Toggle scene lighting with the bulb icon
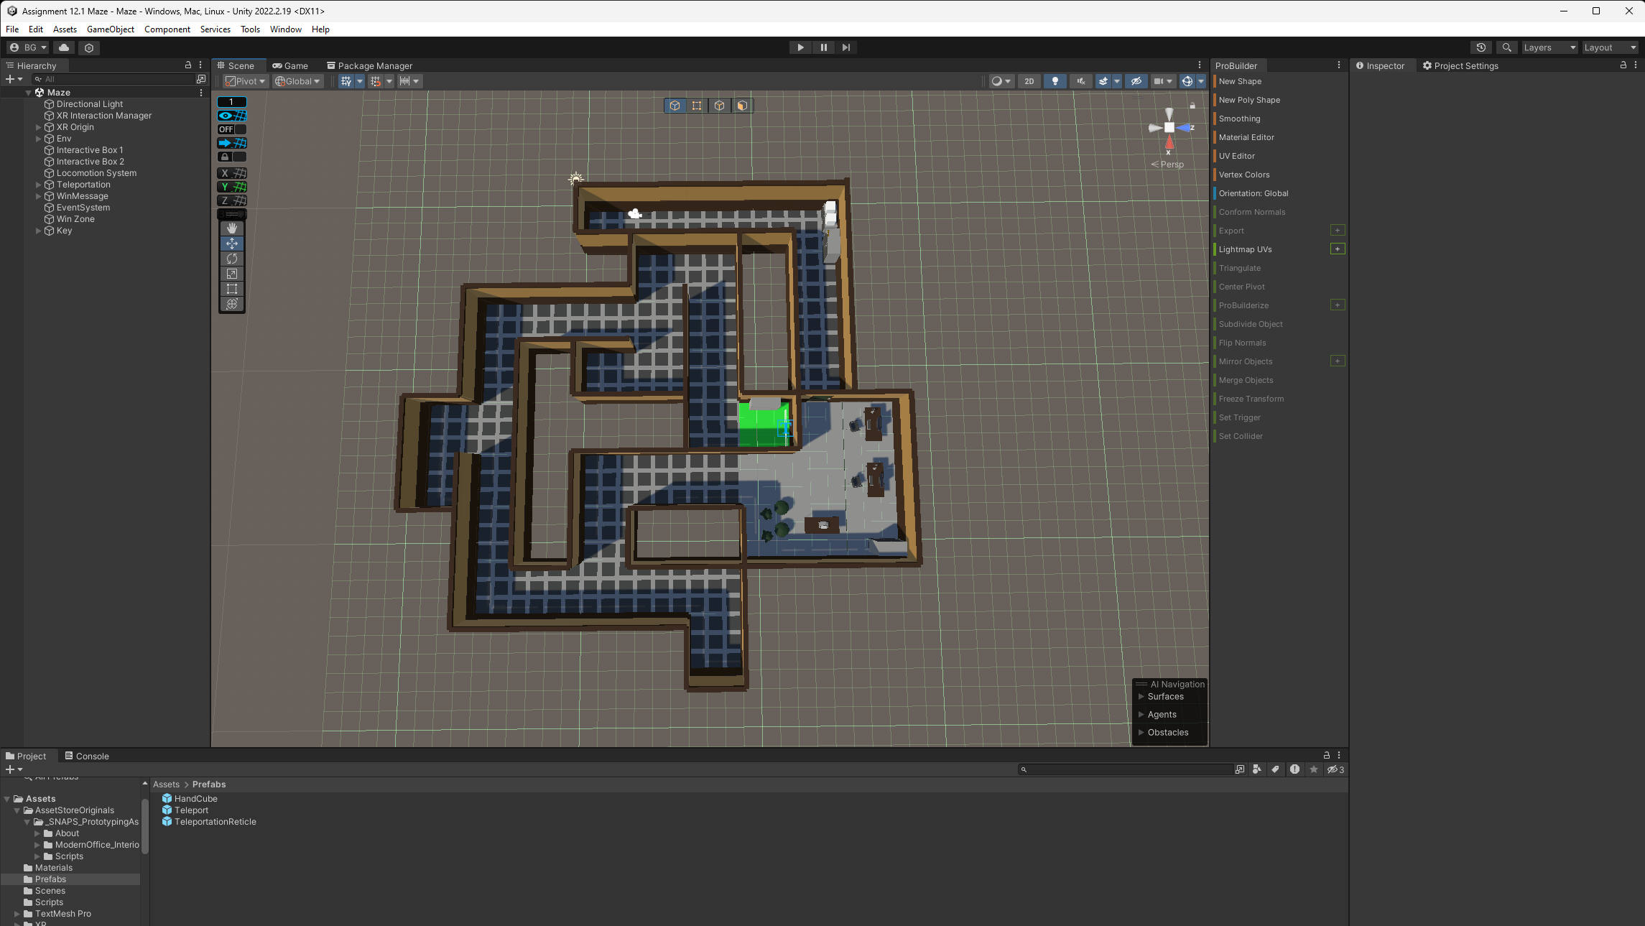Image resolution: width=1645 pixels, height=926 pixels. [1055, 80]
